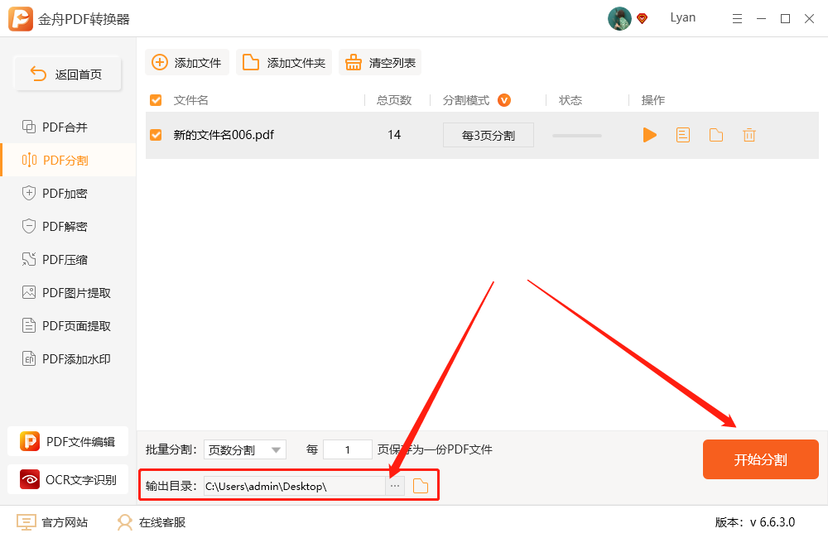The height and width of the screenshot is (538, 828).
Task: Toggle the select-all checkbox in header
Action: click(x=156, y=100)
